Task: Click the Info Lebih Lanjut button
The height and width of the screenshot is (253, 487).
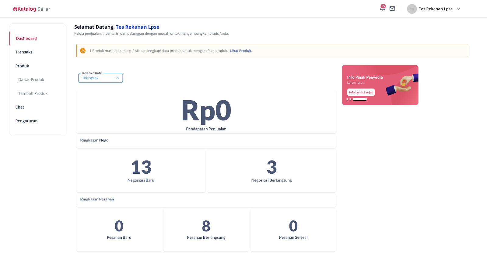Action: point(361,92)
